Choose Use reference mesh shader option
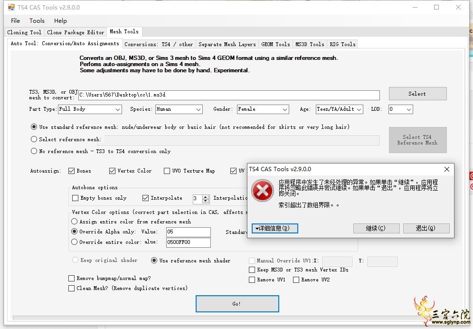 154,261
